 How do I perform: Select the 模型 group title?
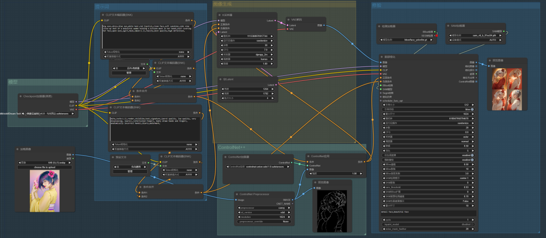tap(13, 82)
